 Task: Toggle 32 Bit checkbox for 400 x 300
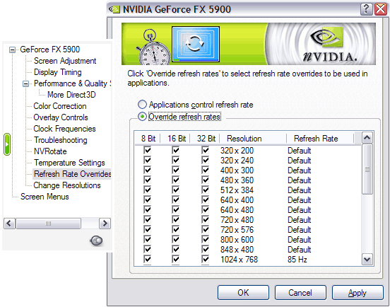(x=205, y=170)
